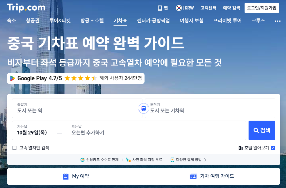Click the 중국 기차표 예약 완벽 가이드 headline

(95, 43)
